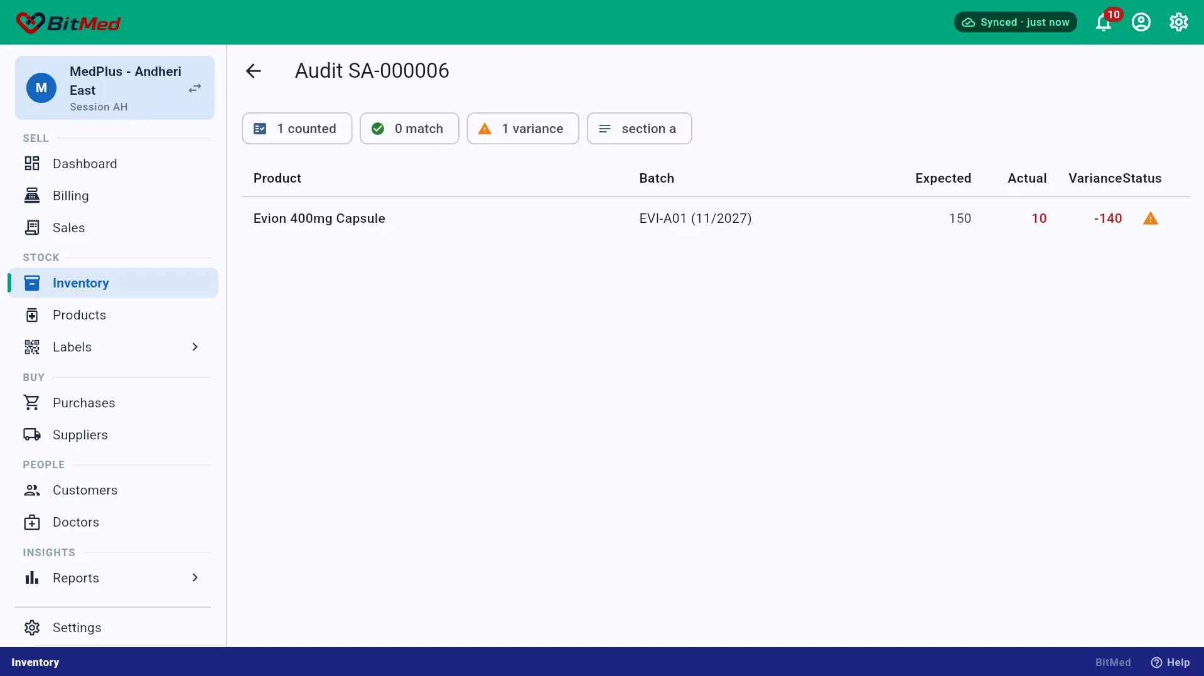Click the expected value 150
Screen dimensions: 1204x676
960,218
